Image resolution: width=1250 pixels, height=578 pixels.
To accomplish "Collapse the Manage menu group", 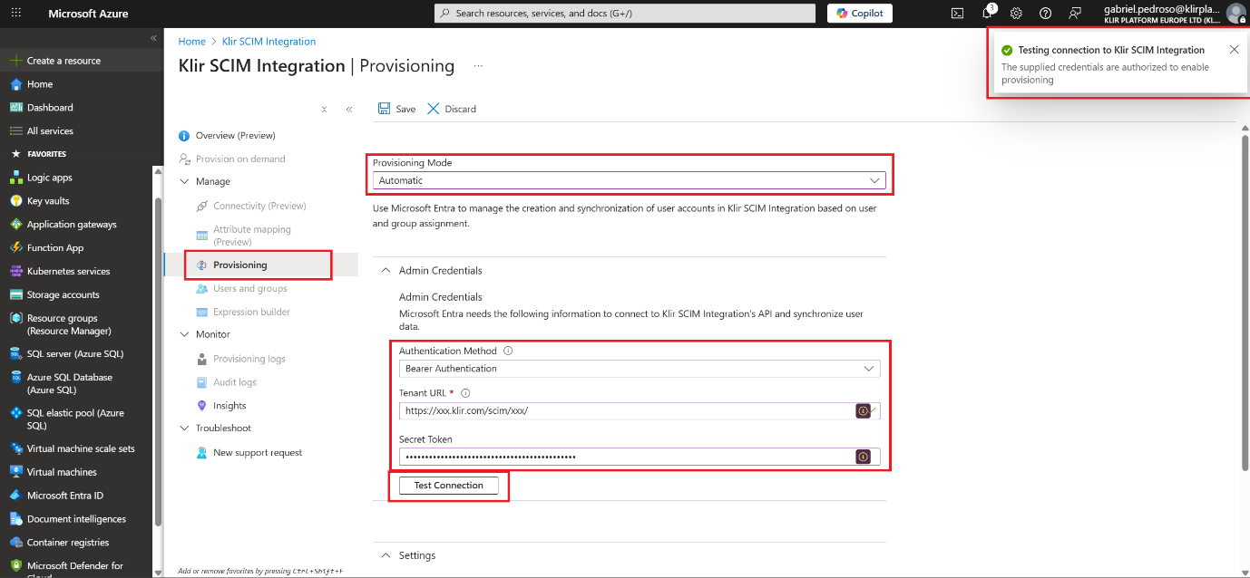I will point(184,182).
